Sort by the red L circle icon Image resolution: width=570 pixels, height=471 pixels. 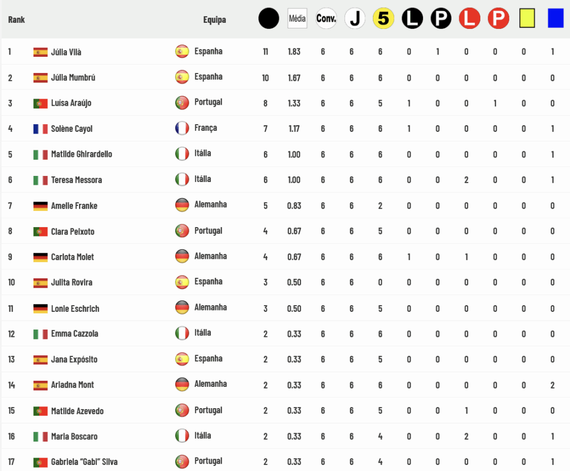[470, 18]
